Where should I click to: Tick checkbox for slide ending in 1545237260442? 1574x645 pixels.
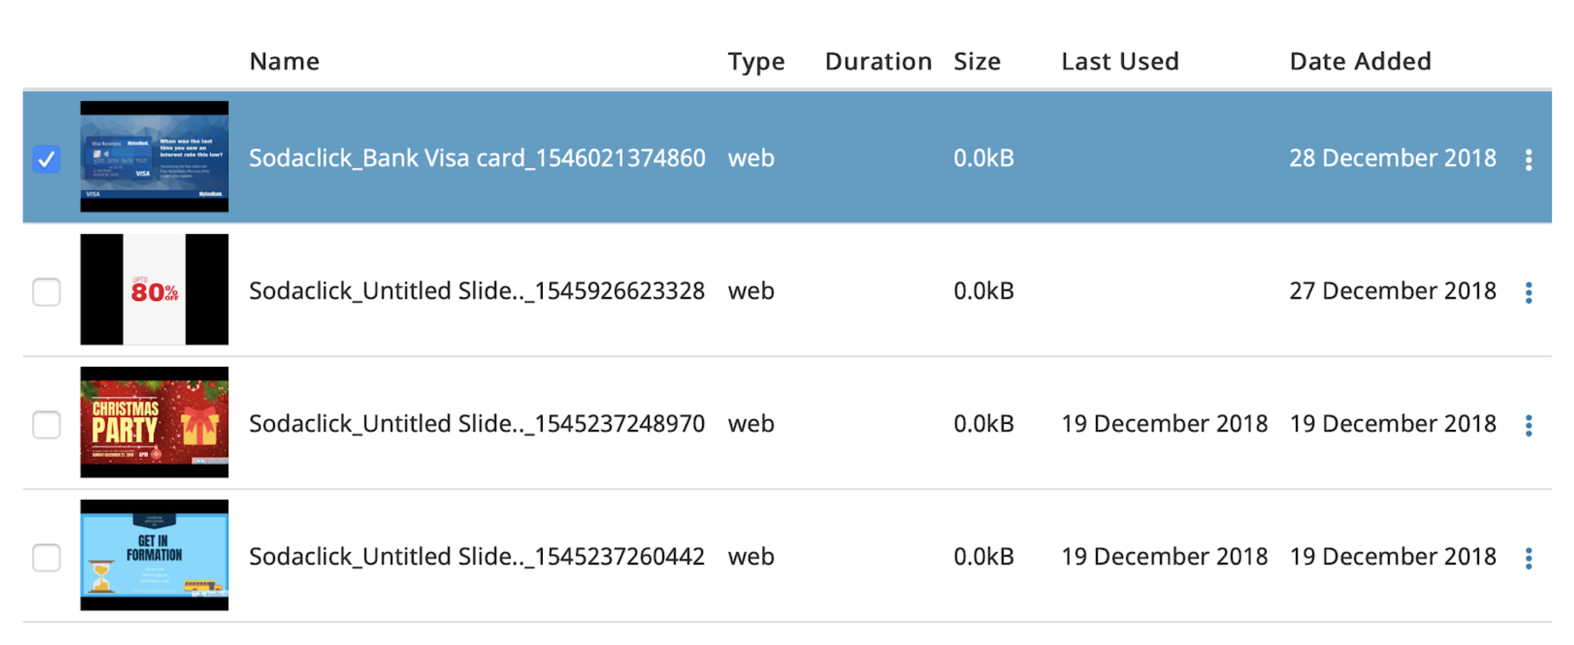point(46,557)
